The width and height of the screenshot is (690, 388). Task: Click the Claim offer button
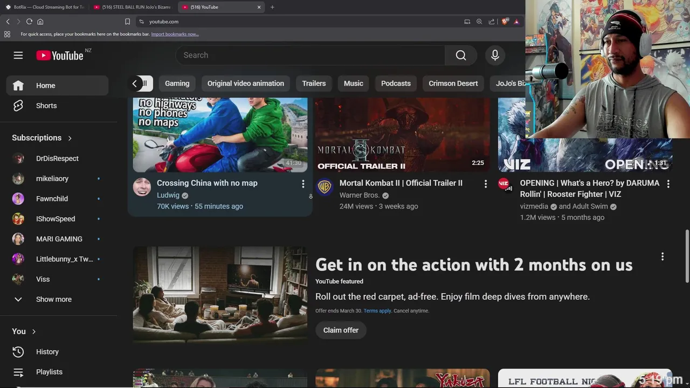tap(341, 330)
